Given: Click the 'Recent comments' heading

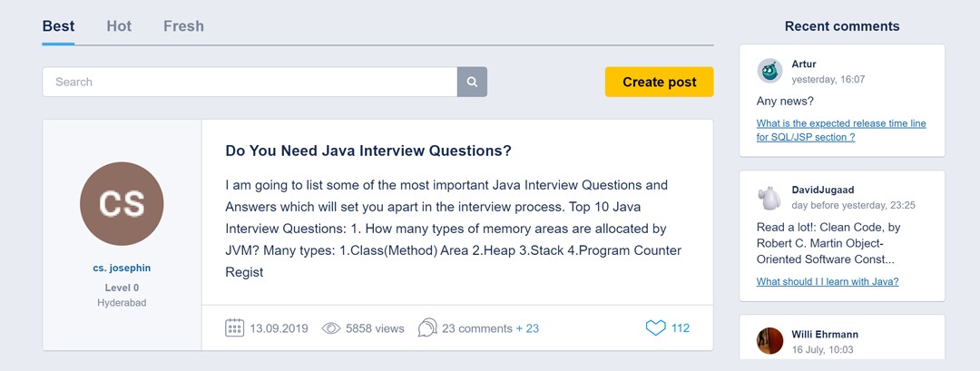Looking at the screenshot, I should point(842,26).
